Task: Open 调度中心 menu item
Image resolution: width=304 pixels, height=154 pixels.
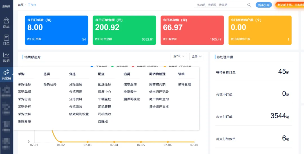Action: point(104,92)
